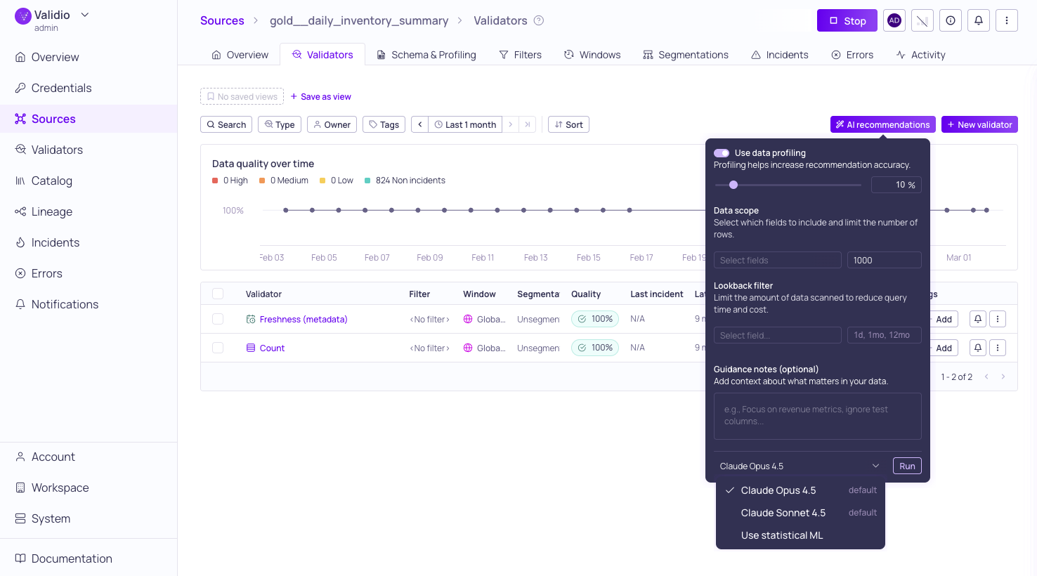Click the Guidance notes text area
Viewport: 1037px width, 576px height.
(x=818, y=416)
